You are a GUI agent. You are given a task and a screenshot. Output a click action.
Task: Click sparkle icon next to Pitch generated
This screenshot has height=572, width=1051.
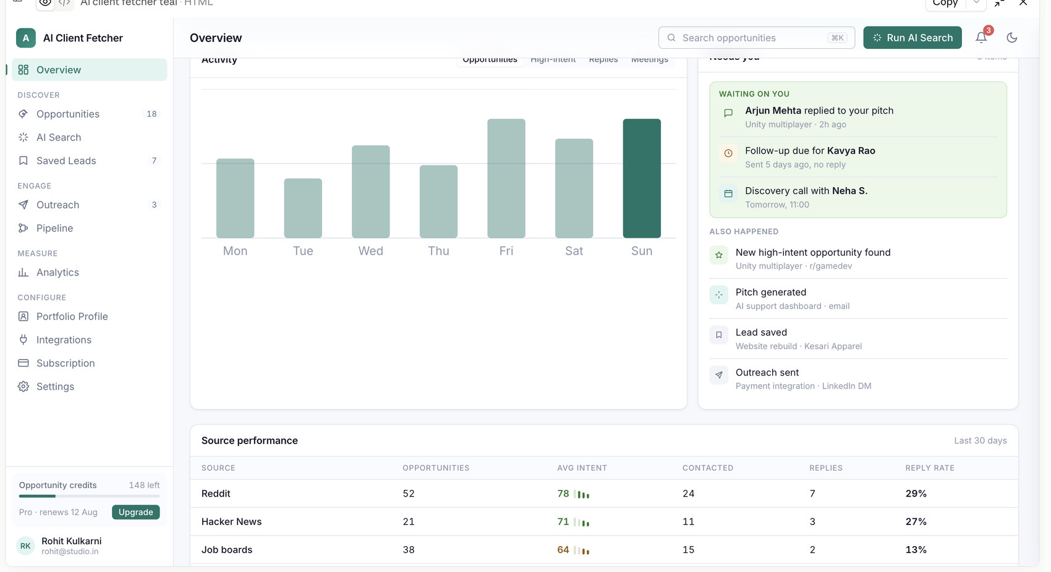point(719,295)
